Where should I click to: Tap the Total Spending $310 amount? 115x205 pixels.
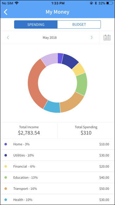click(86, 133)
